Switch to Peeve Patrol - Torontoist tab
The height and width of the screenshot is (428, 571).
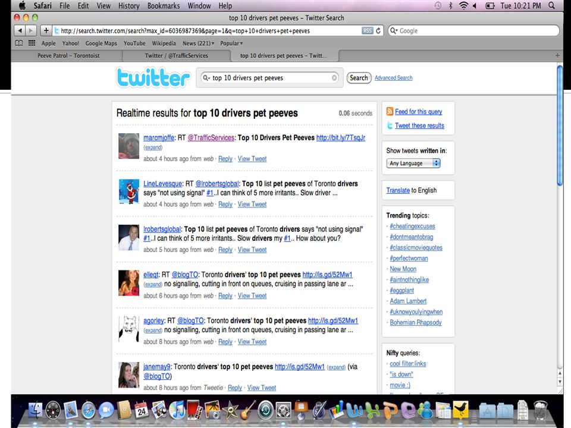point(68,56)
